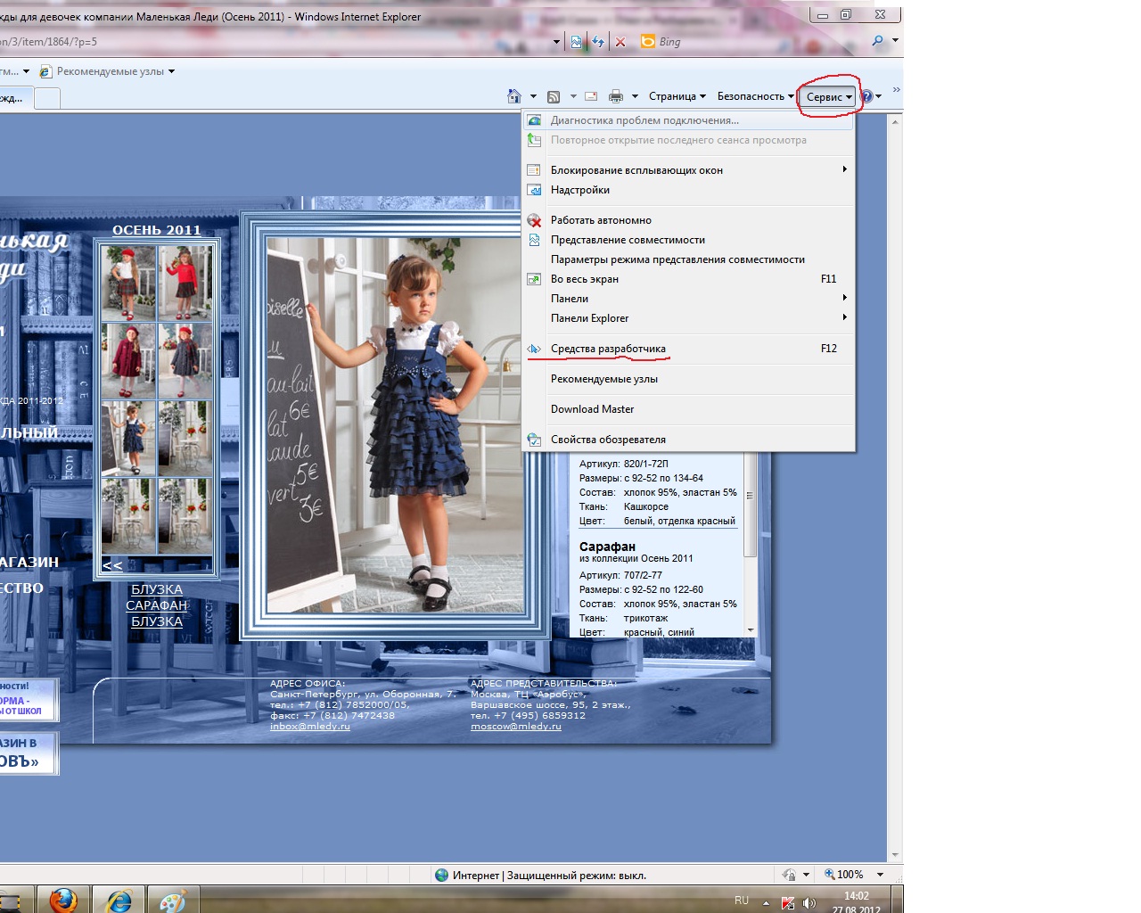Click the red X stop loading icon

click(620, 42)
